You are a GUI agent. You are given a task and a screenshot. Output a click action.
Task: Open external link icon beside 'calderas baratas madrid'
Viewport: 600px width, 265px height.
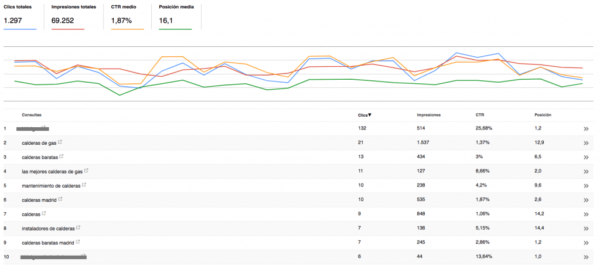78,242
